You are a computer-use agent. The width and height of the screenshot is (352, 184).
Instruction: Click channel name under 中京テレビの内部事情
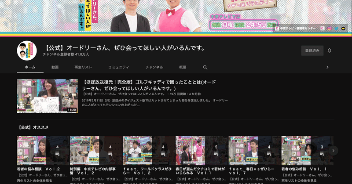95,179
